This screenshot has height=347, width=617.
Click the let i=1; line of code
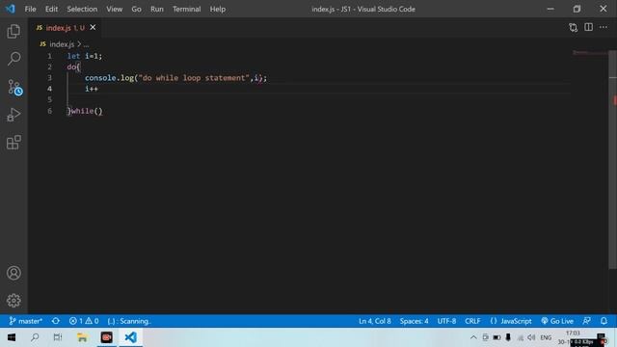[x=85, y=56]
